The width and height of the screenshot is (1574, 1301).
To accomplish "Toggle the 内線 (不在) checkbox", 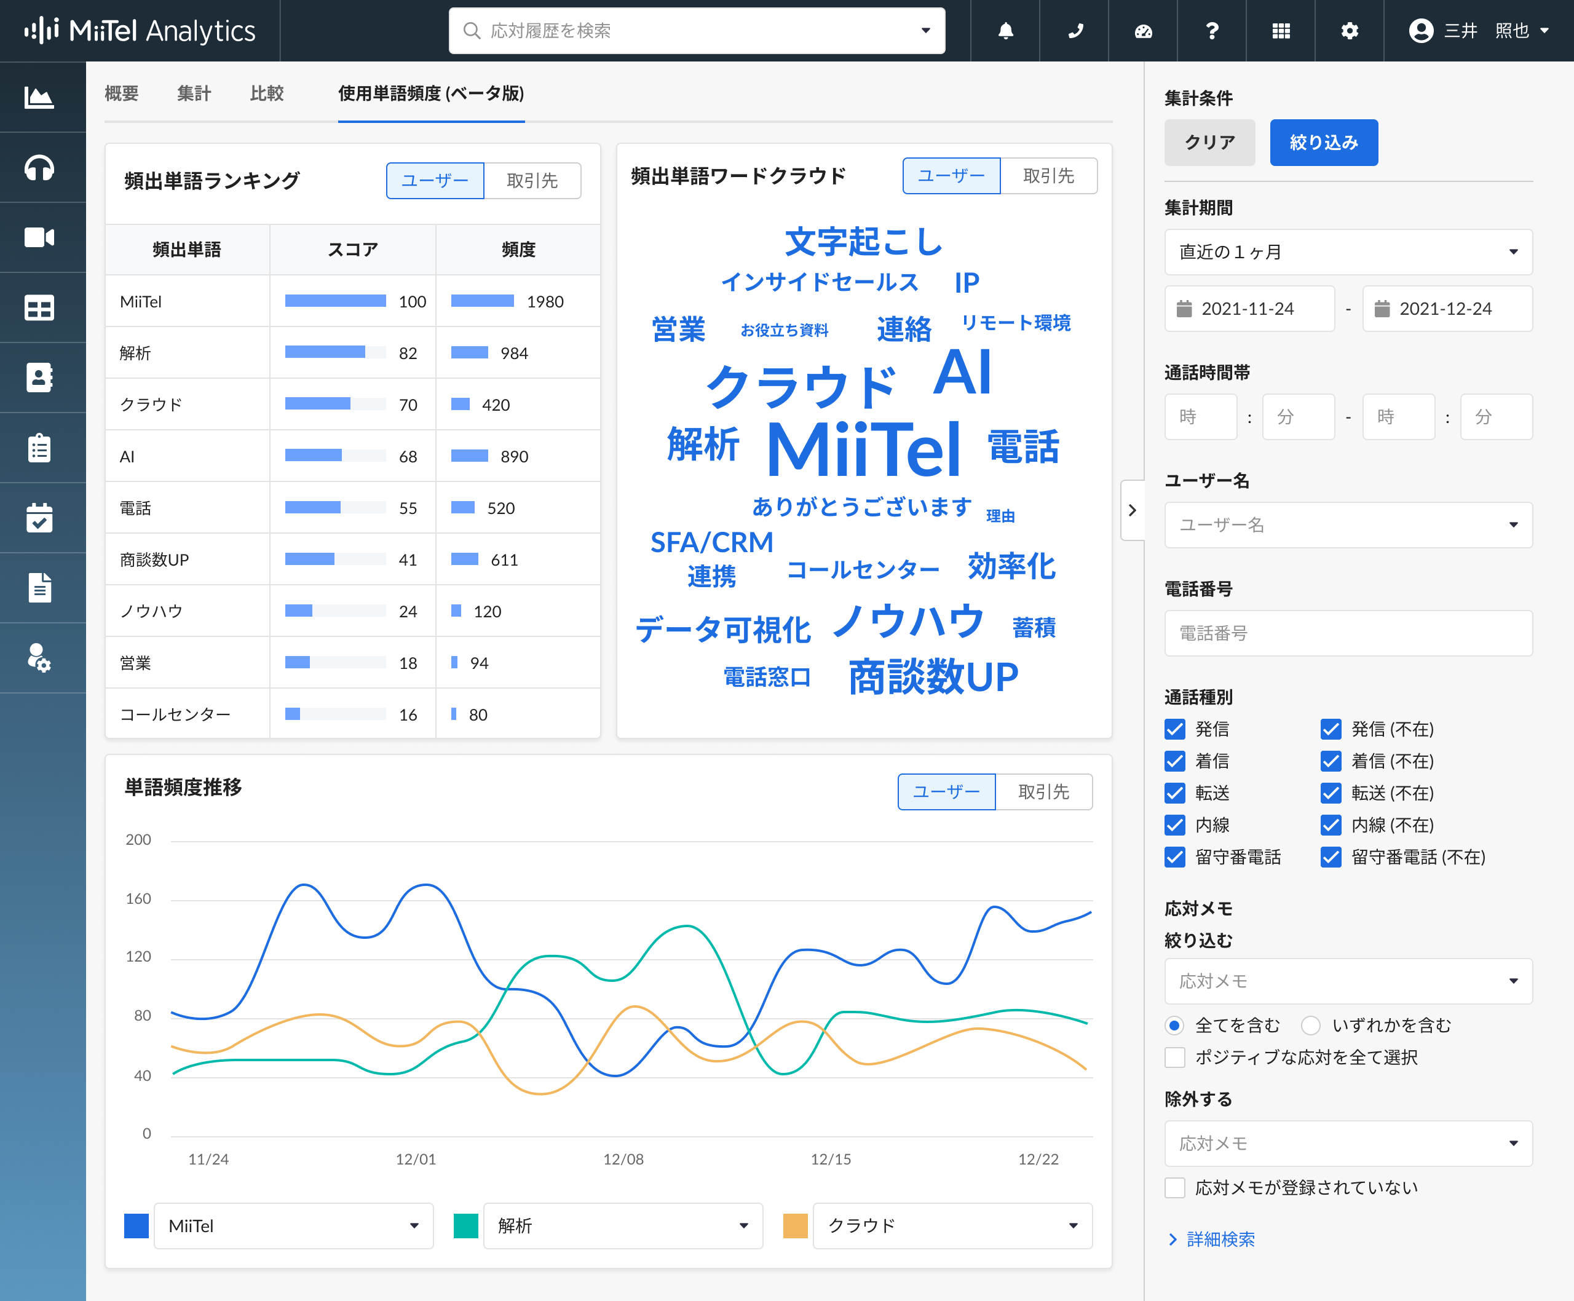I will [1331, 825].
